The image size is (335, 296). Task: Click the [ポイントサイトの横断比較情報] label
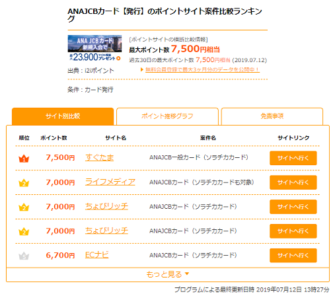point(168,40)
